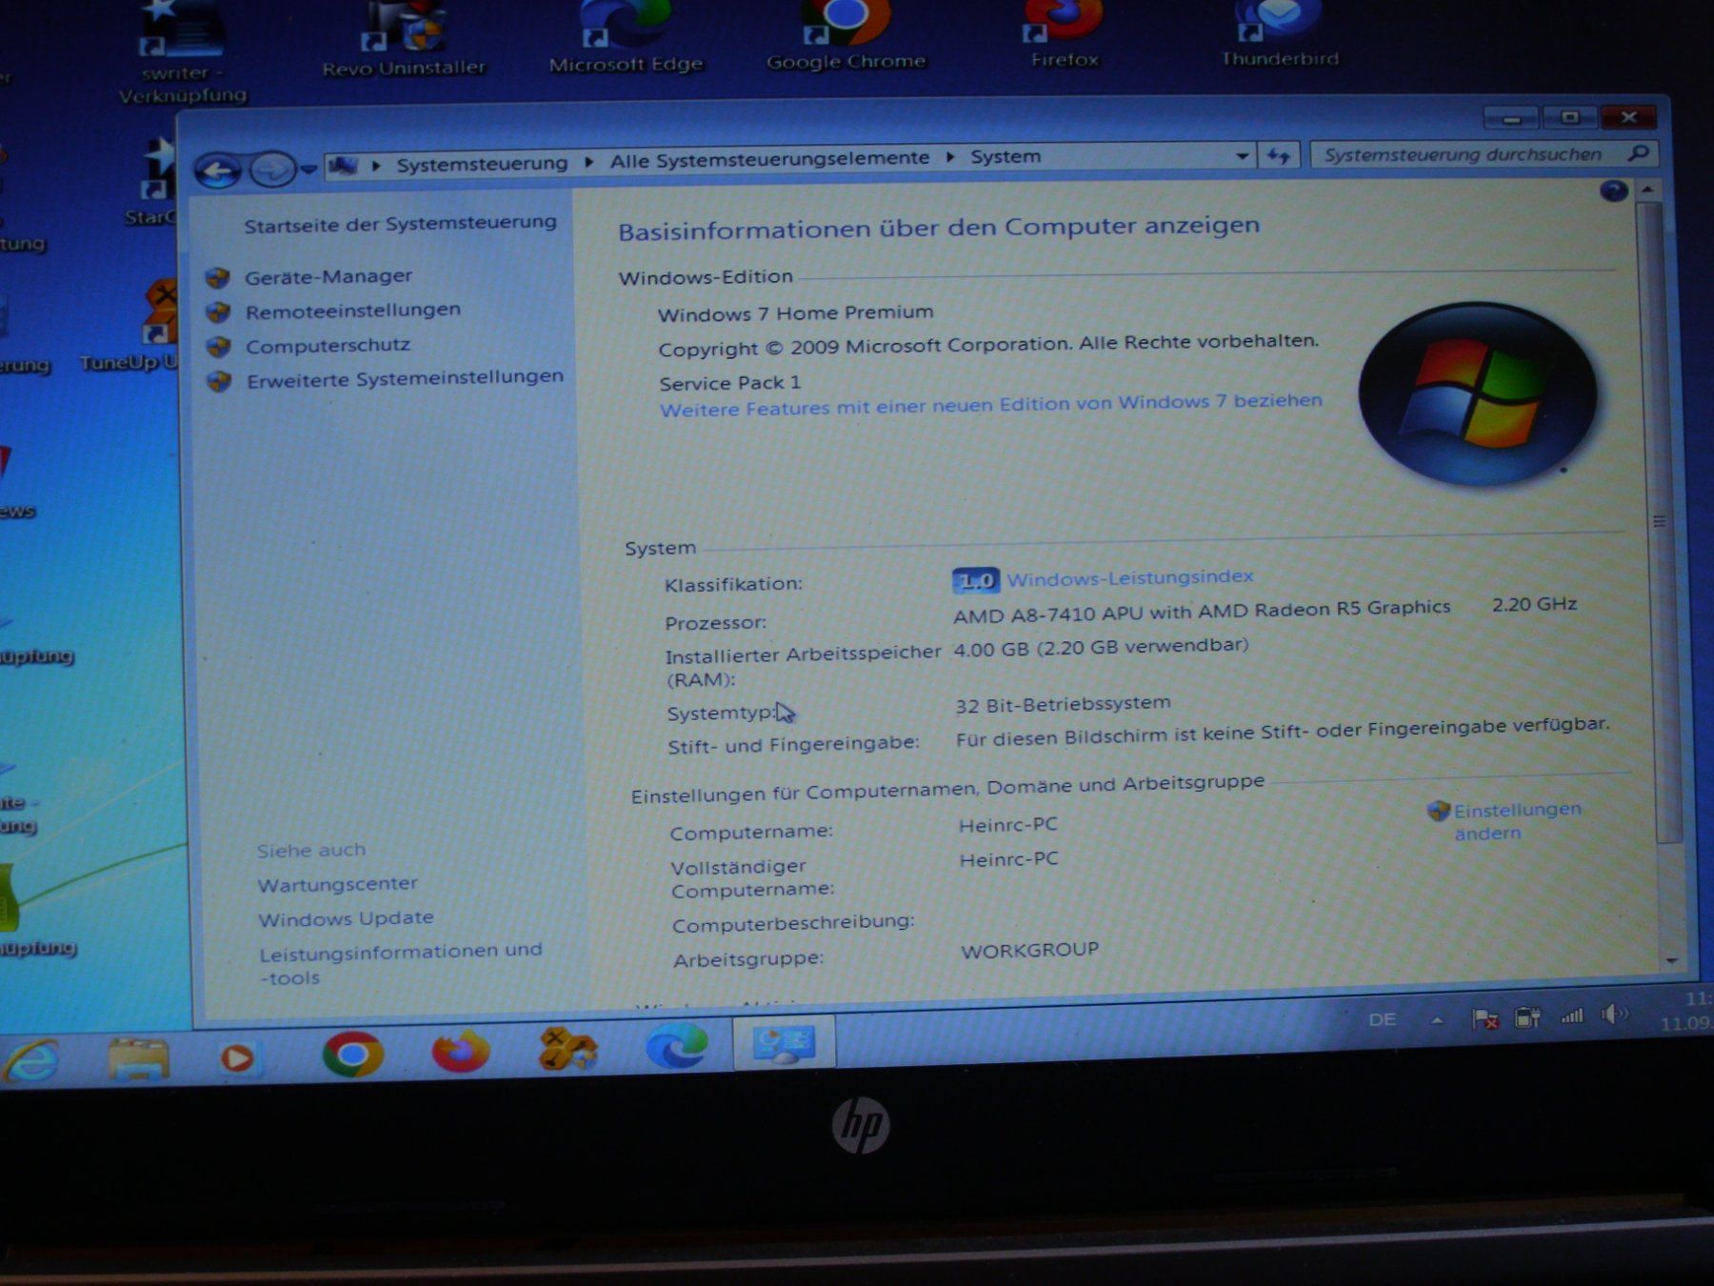
Task: Open Thunderbird desktop shortcut
Action: point(1280,34)
